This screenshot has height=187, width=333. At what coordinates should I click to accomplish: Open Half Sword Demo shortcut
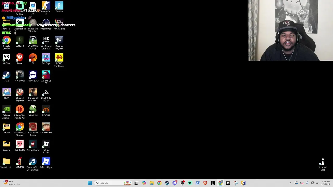(x=33, y=130)
